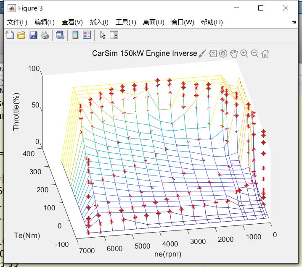This screenshot has height=267, width=302.
Task: Click the data tips icon on axes
Action: tap(213, 53)
